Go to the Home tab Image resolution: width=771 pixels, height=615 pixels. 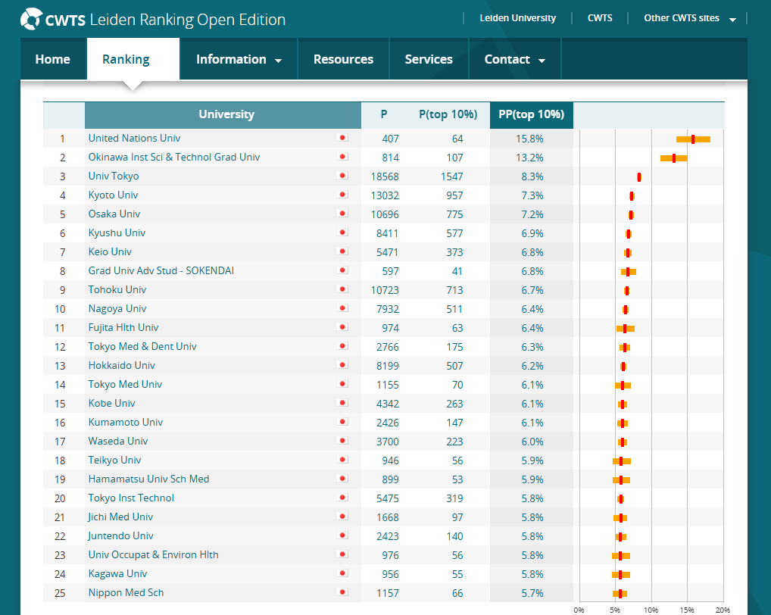point(53,59)
